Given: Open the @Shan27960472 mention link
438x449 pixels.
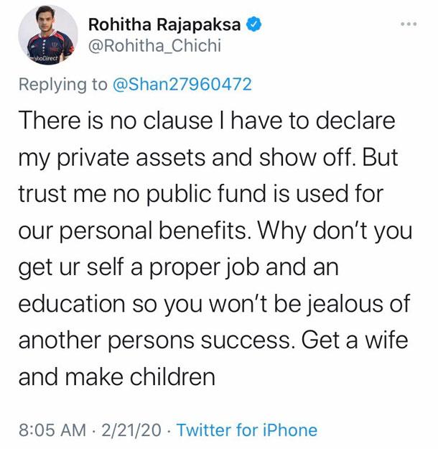Looking at the screenshot, I should [x=182, y=85].
